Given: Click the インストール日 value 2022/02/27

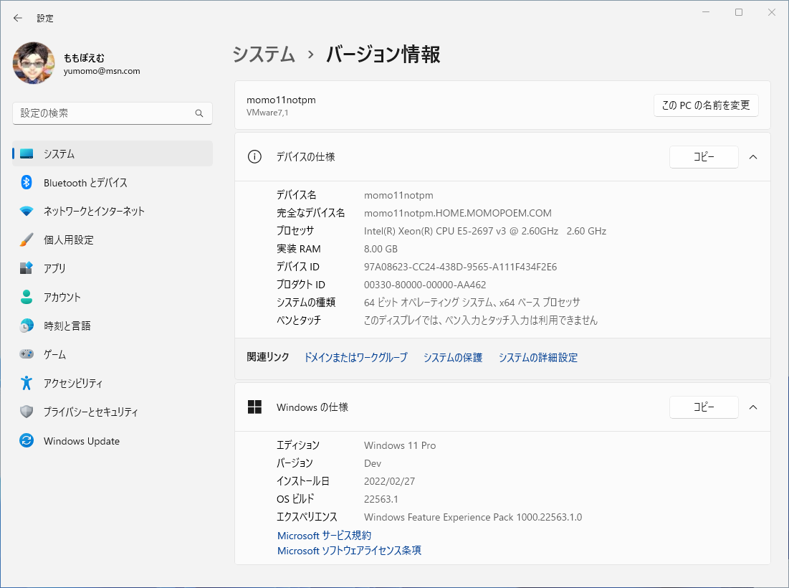Looking at the screenshot, I should pyautogui.click(x=389, y=481).
